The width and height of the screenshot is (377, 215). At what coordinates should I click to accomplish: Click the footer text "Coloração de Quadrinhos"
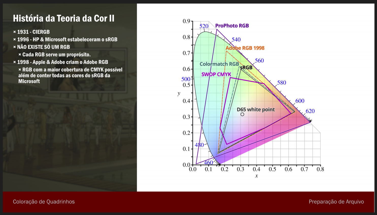pyautogui.click(x=44, y=202)
